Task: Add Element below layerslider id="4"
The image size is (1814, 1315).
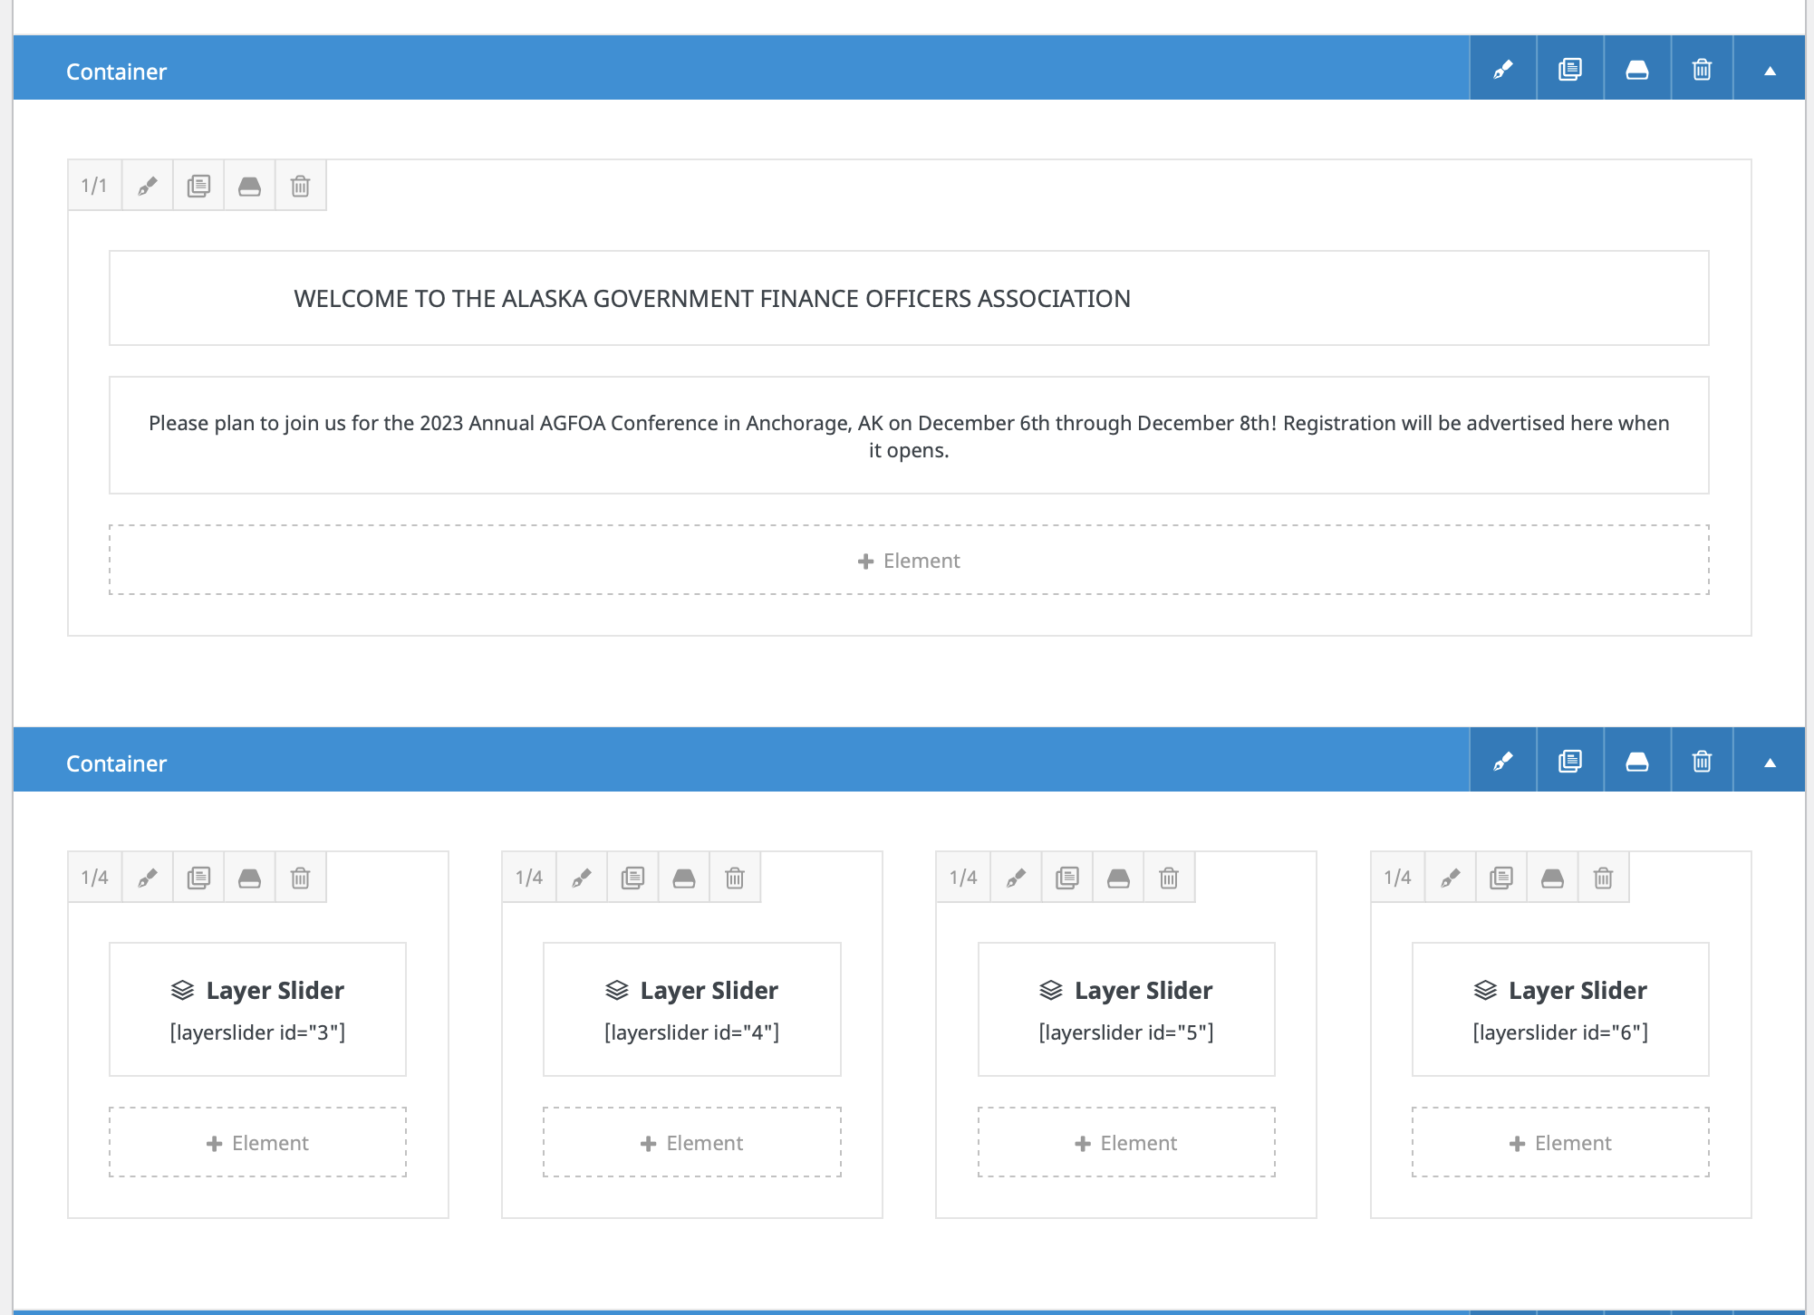Action: pos(692,1142)
